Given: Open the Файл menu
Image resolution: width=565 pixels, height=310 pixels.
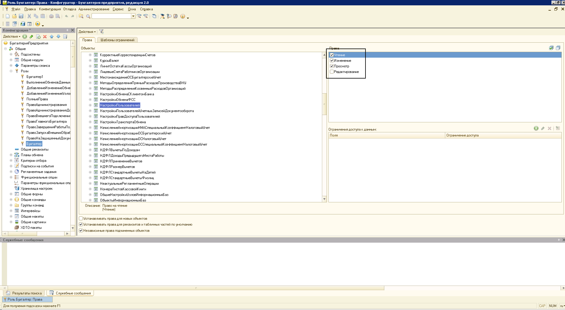Looking at the screenshot, I should coord(16,9).
